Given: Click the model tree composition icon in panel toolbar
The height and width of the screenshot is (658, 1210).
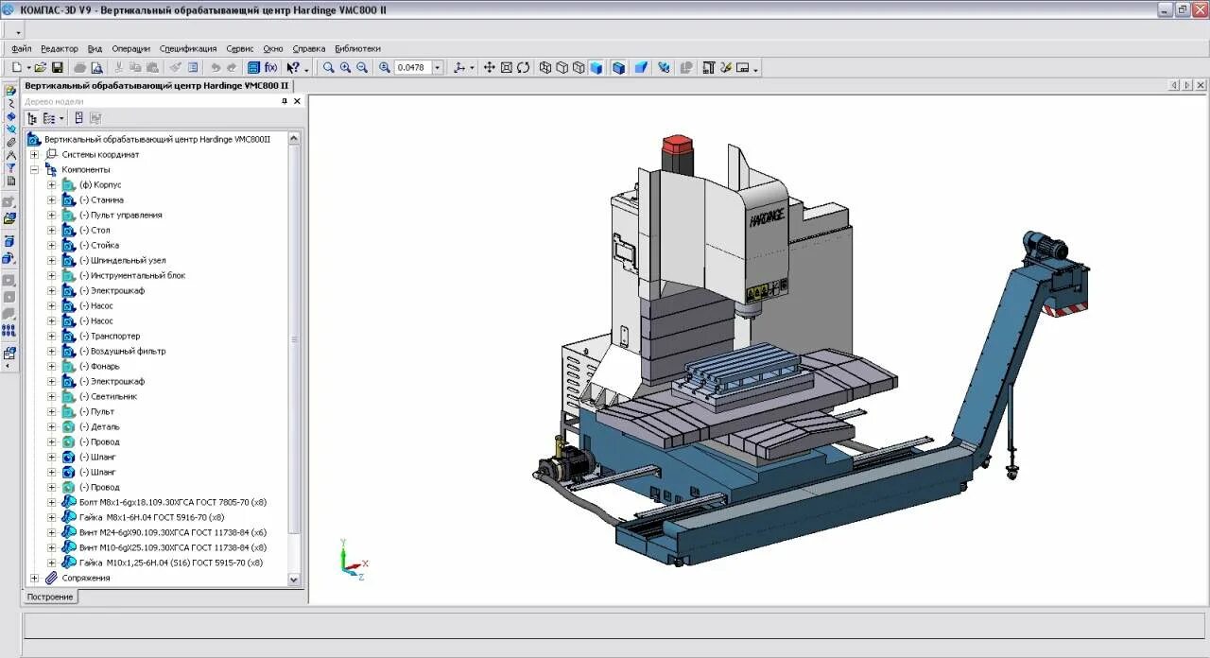Looking at the screenshot, I should click(78, 118).
